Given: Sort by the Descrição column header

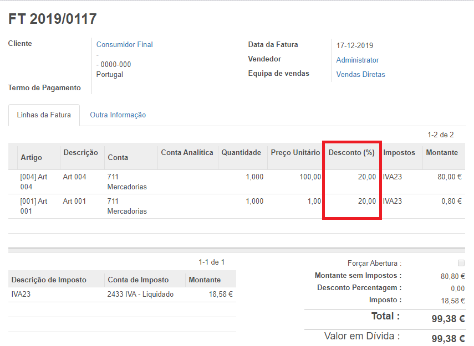Looking at the screenshot, I should (80, 153).
